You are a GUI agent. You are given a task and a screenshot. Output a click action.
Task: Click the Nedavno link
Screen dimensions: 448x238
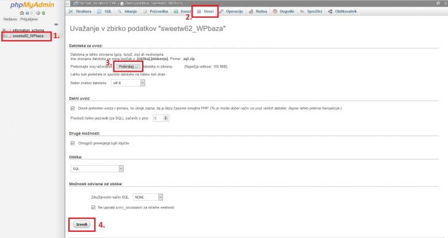coord(10,20)
